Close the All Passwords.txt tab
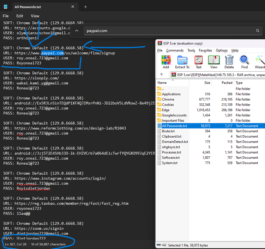265x249 pixels. (x=73, y=7)
